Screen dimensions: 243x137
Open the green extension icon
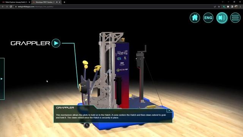224,7
